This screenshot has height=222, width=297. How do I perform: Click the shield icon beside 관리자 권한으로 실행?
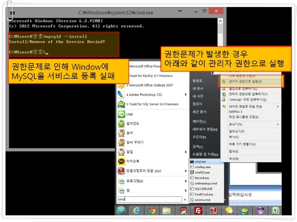pyautogui.click(x=224, y=82)
